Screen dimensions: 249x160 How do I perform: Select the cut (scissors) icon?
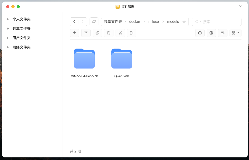pyautogui.click(x=120, y=33)
